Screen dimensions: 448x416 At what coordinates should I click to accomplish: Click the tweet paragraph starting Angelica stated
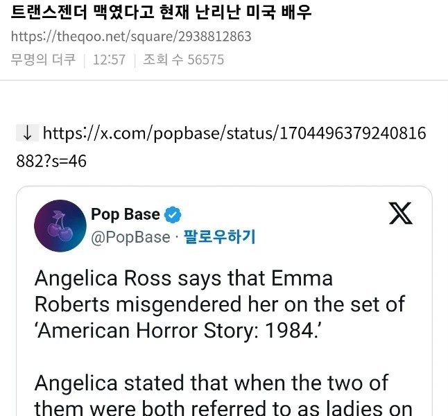223,396
